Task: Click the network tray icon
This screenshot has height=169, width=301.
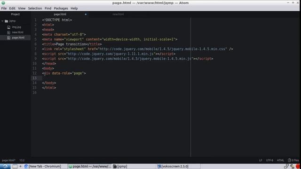Action: (x=286, y=166)
